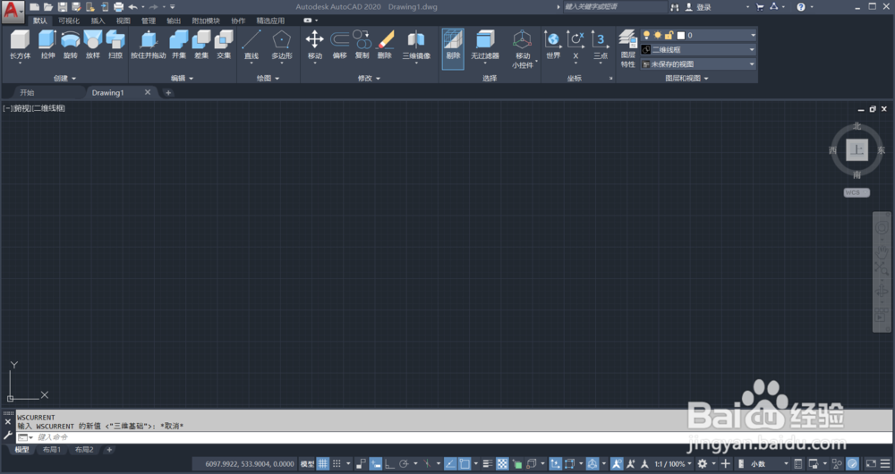Select the Line (直线) drawing tool

pos(251,45)
